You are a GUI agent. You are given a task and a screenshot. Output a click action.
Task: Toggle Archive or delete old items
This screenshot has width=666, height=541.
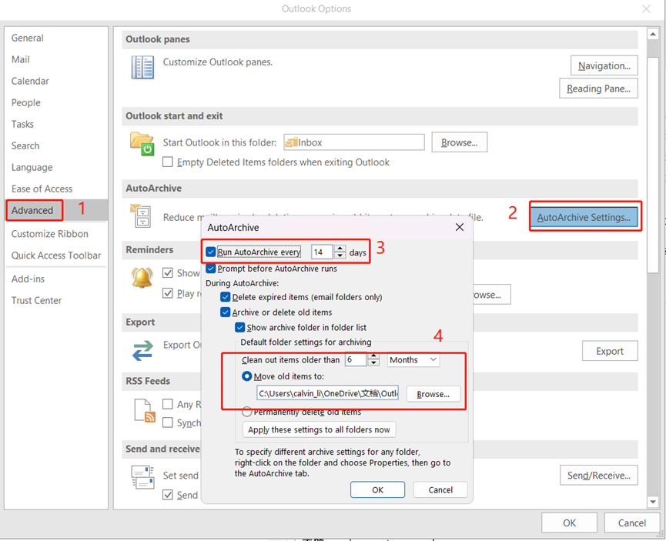[x=225, y=312]
